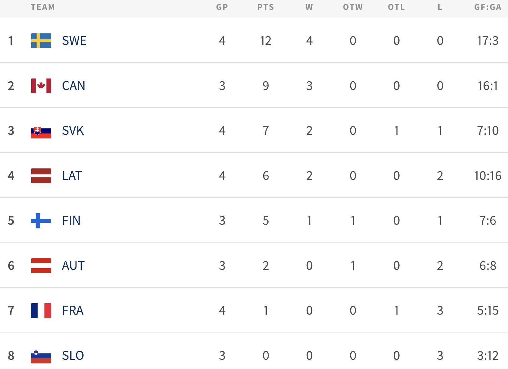Viewport: 508px width, 369px height.
Task: Click the Finland flag icon
Action: [x=41, y=221]
